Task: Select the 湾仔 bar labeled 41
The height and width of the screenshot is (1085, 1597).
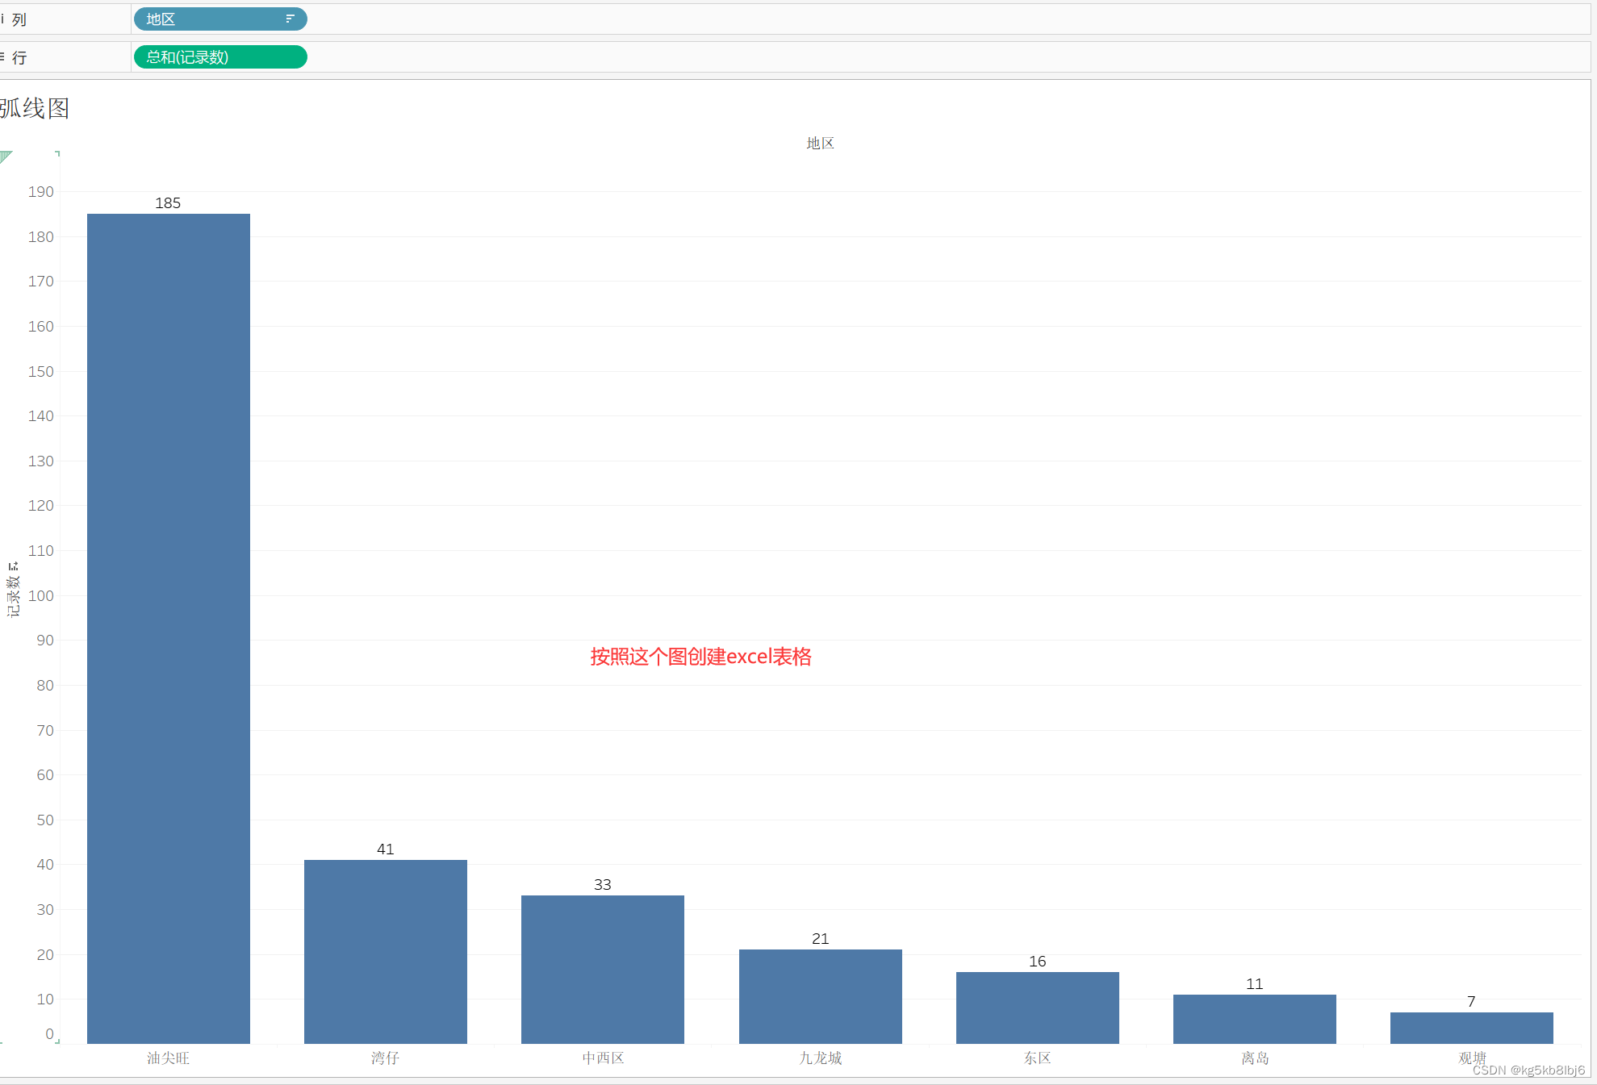Action: 386,952
